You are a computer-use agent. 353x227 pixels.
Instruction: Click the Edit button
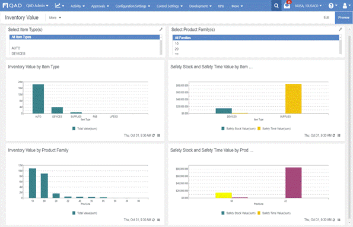(x=326, y=18)
